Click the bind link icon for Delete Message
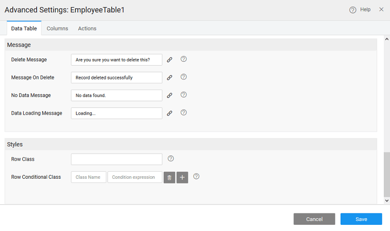Screen dimensions: 390x231 pos(169,60)
